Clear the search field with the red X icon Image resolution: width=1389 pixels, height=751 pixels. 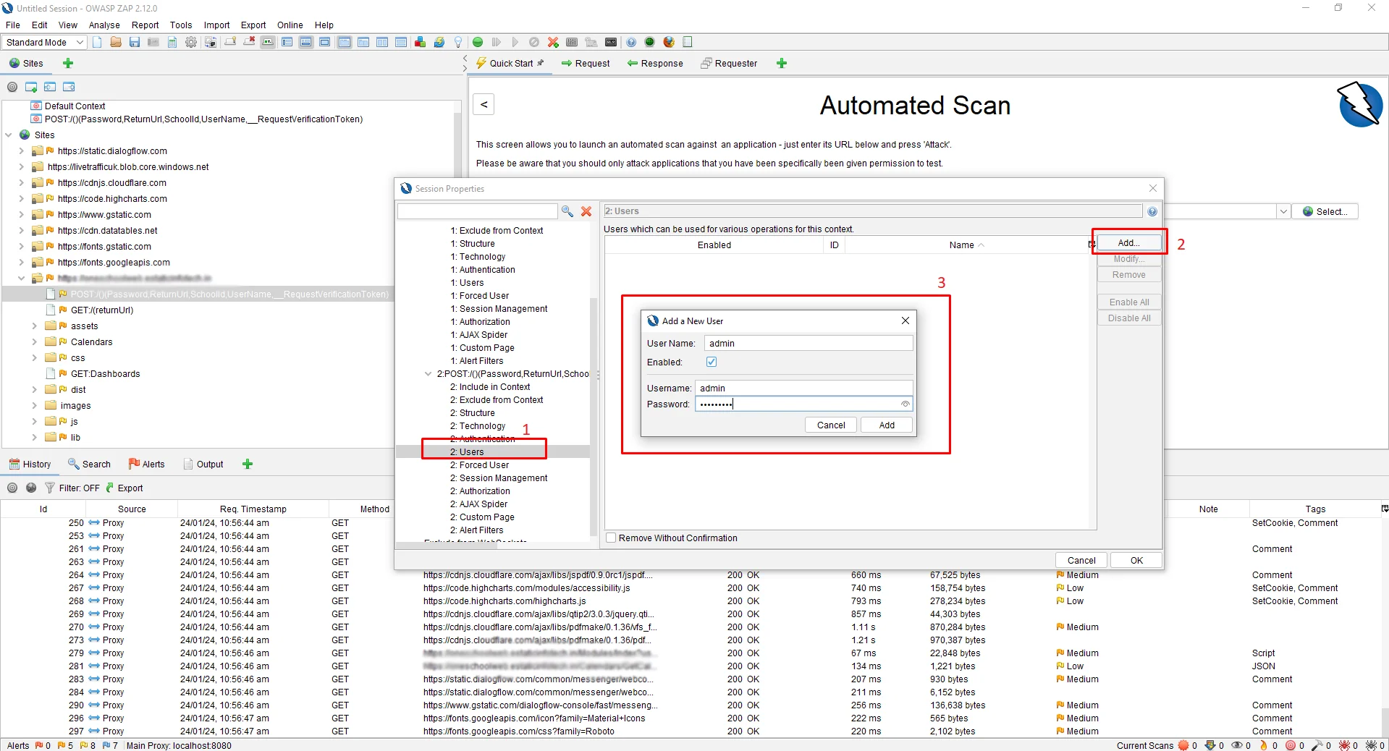[586, 211]
